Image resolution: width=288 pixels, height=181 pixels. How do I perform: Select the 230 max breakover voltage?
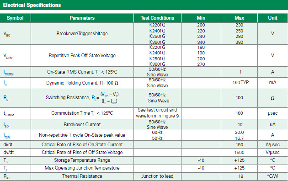(240, 25)
